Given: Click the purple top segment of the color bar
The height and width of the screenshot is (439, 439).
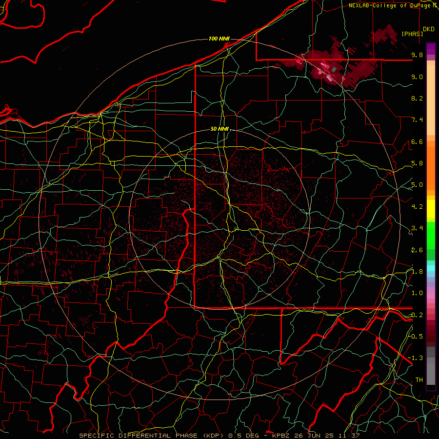Looking at the screenshot, I should 431,49.
